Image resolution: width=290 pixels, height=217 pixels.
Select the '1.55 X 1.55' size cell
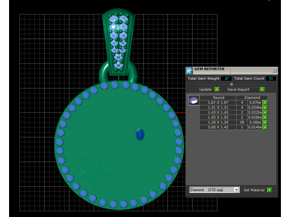click(218, 118)
